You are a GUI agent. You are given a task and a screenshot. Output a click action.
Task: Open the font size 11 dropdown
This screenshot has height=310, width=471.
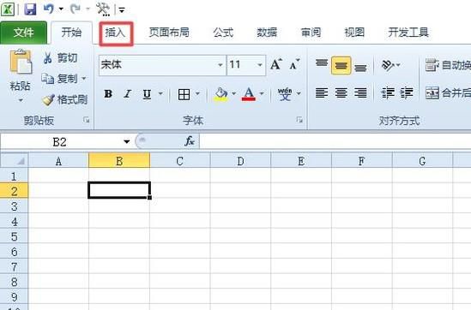tap(260, 65)
